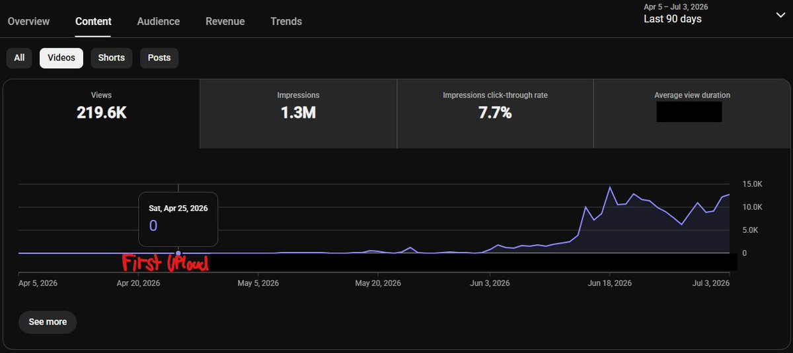Viewport: 793px width, 353px height.
Task: Switch to the Audience tab
Action: point(159,21)
